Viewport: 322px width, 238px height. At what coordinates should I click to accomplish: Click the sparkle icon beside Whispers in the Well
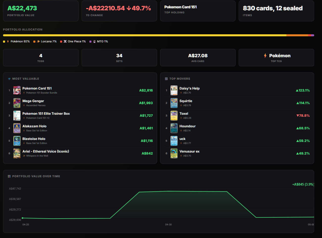[x=24, y=156]
